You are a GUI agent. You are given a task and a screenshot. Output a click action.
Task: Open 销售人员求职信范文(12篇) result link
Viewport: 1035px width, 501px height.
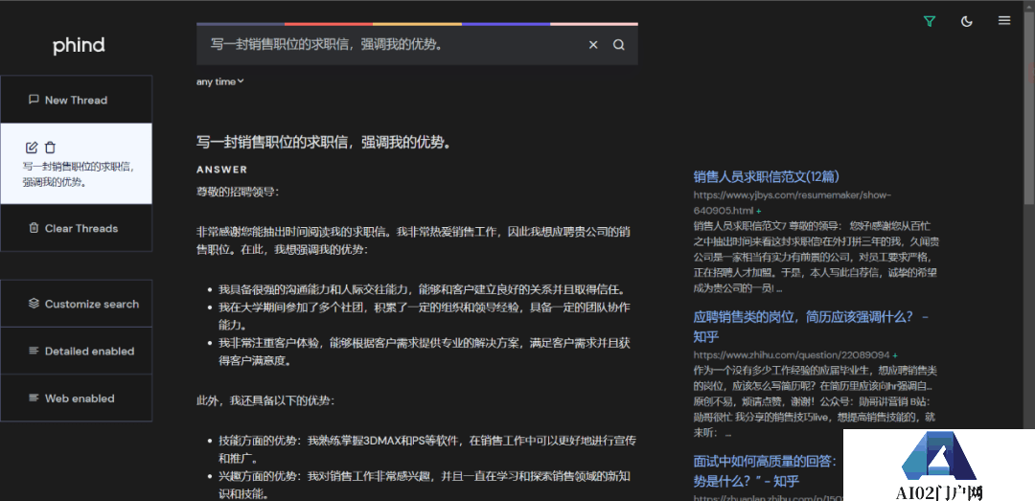(767, 177)
